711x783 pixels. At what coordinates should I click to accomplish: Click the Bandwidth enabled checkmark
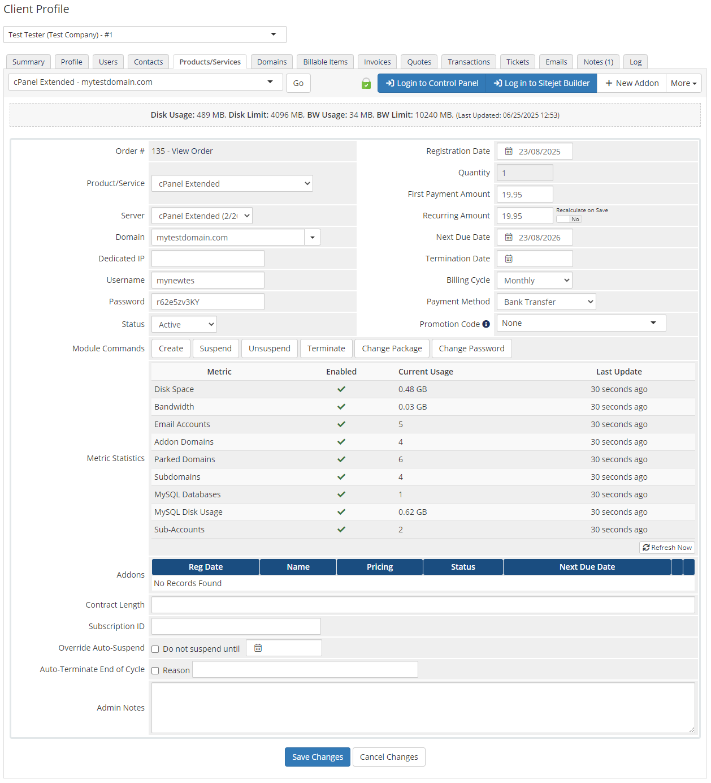[341, 407]
